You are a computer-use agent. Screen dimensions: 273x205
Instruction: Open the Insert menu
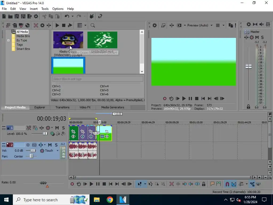pyautogui.click(x=34, y=9)
